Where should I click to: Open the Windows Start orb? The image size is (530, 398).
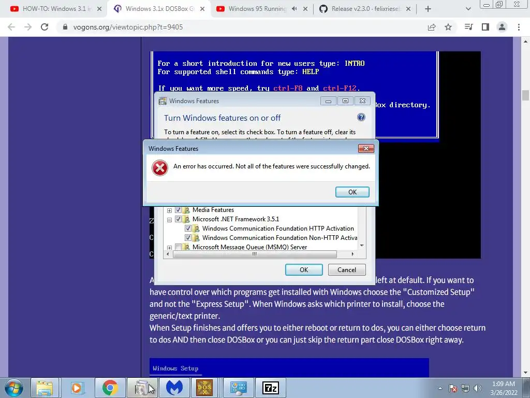[x=13, y=388]
